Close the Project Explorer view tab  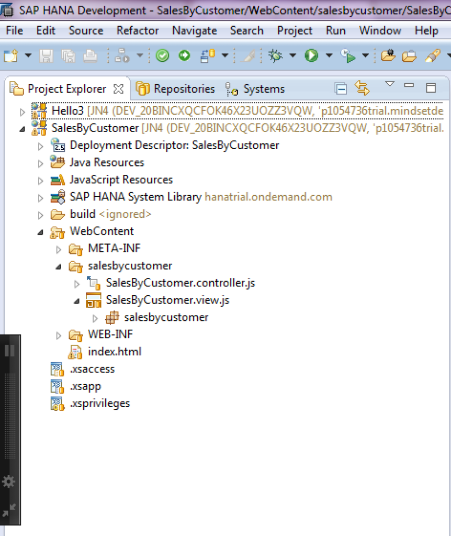click(x=119, y=89)
